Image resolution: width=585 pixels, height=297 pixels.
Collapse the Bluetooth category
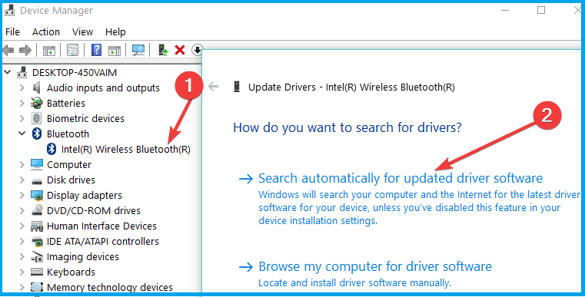click(22, 134)
